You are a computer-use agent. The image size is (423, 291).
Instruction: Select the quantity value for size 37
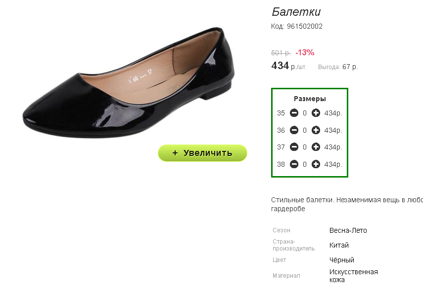click(x=305, y=147)
